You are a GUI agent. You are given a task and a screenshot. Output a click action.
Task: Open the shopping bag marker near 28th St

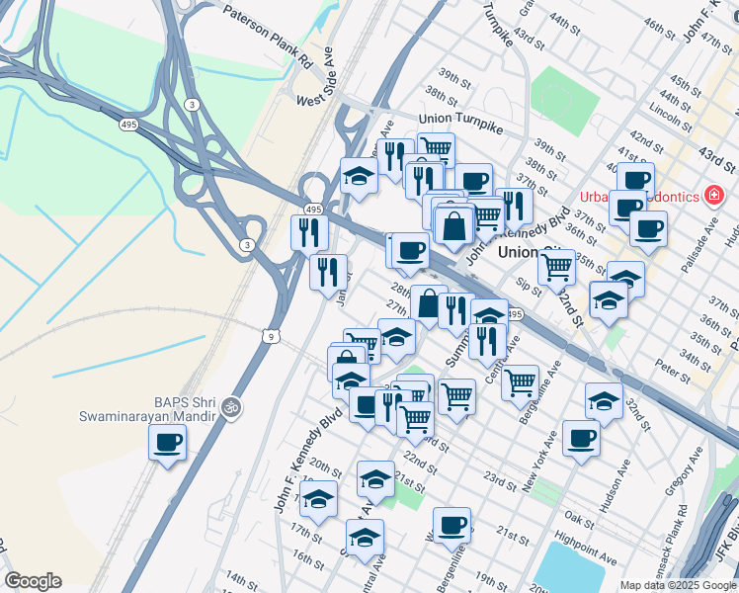coord(428,306)
